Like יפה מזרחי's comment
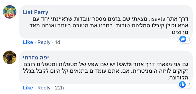This screenshot has height=94, width=196. point(28,88)
